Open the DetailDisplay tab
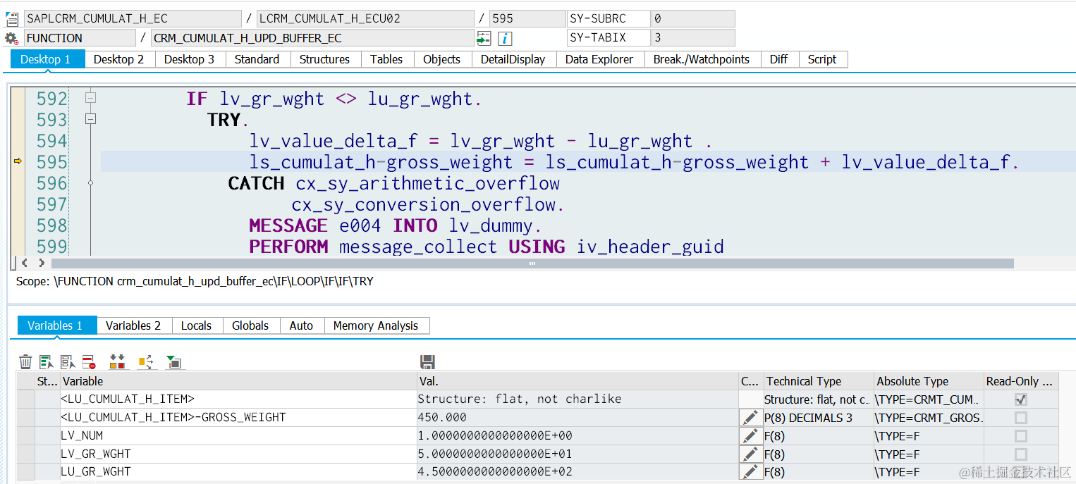 [513, 59]
